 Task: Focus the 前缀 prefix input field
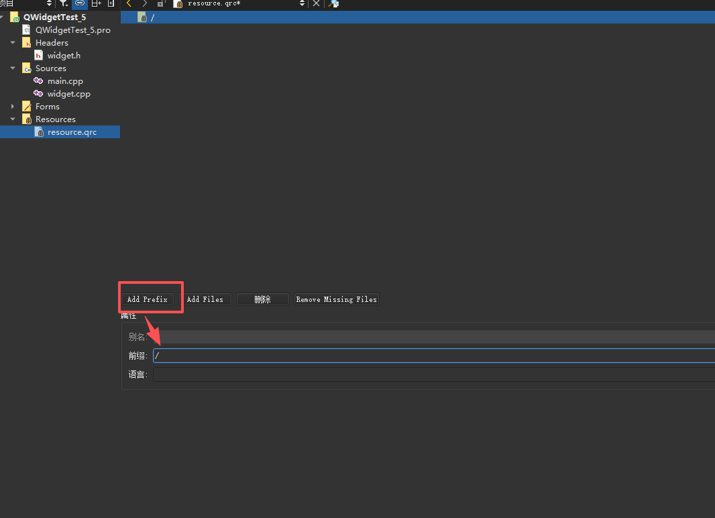pos(434,356)
